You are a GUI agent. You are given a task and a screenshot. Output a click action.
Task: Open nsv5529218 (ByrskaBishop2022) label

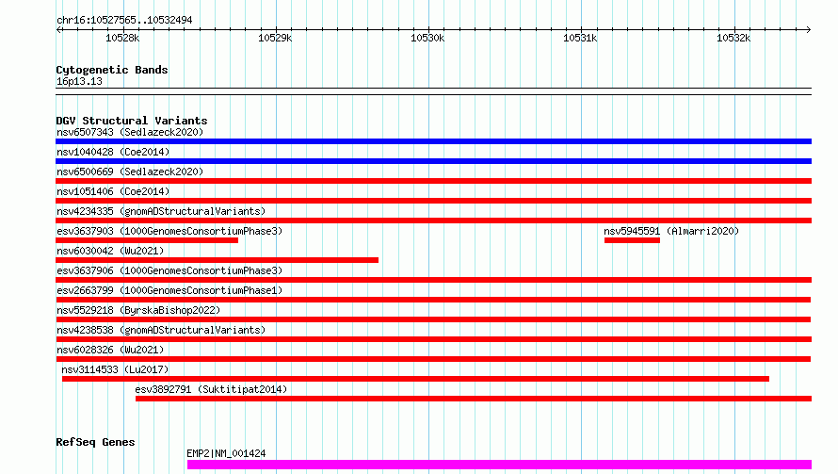point(138,310)
